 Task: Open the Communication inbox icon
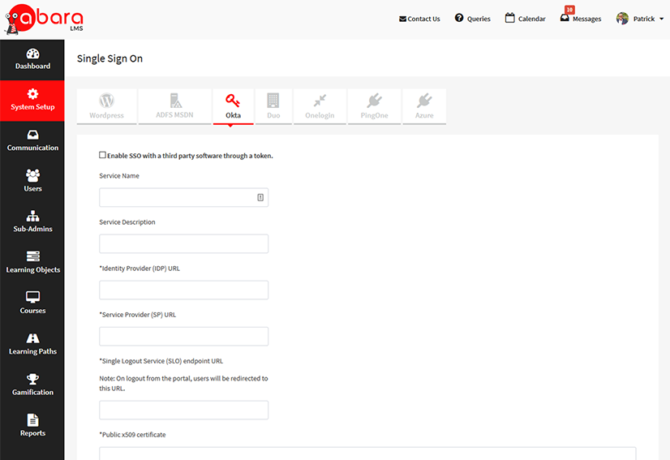tap(33, 135)
